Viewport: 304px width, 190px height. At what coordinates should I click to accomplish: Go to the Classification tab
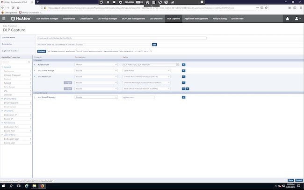tap(86, 19)
